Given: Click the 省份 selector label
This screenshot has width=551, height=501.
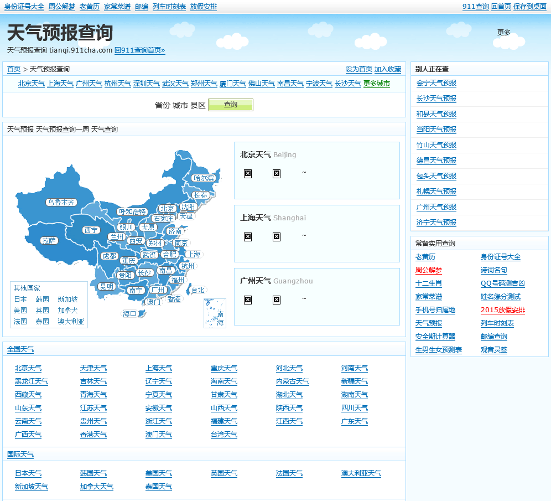Looking at the screenshot, I should coord(162,105).
